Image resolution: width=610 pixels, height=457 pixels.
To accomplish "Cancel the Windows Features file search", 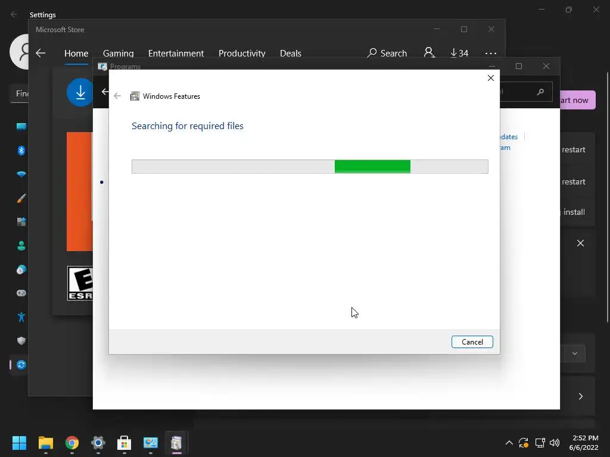I will point(472,342).
